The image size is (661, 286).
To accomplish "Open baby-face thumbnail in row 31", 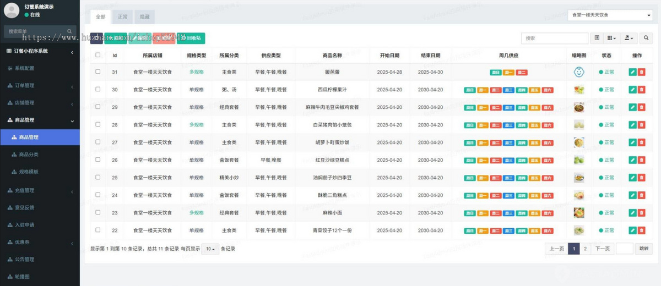I will 578,72.
